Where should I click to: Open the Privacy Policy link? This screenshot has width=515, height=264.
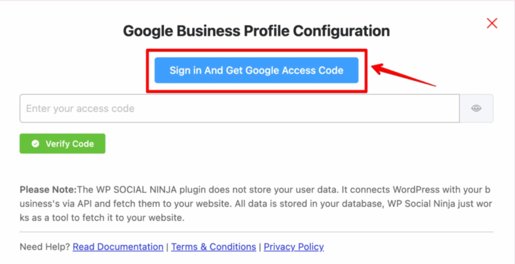pos(294,247)
